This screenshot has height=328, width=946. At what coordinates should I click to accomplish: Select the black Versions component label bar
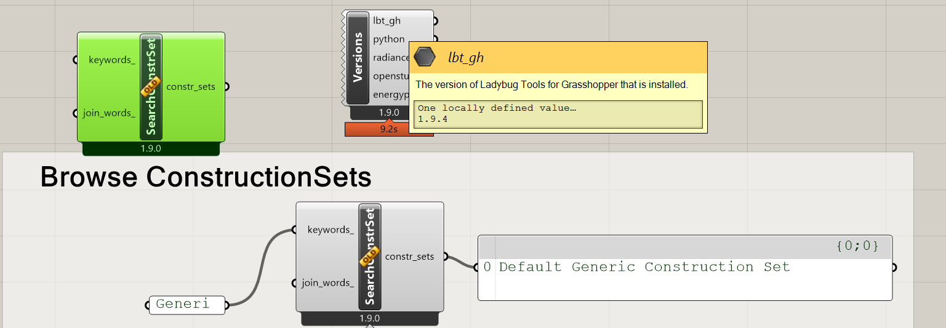[x=358, y=57]
